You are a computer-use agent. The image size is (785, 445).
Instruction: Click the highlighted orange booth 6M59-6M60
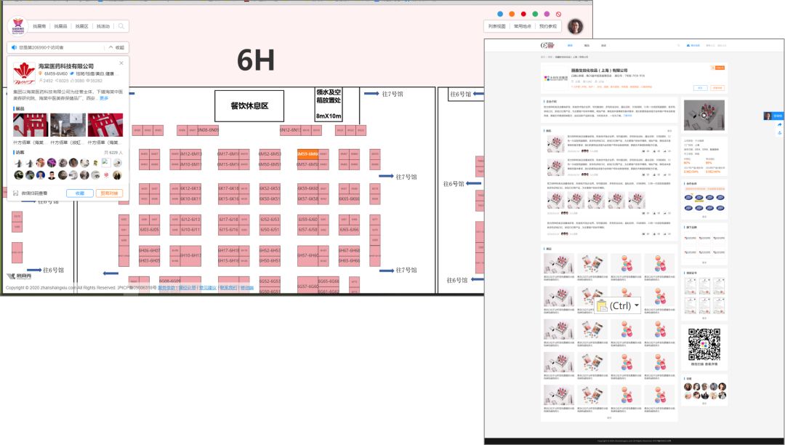pos(307,154)
